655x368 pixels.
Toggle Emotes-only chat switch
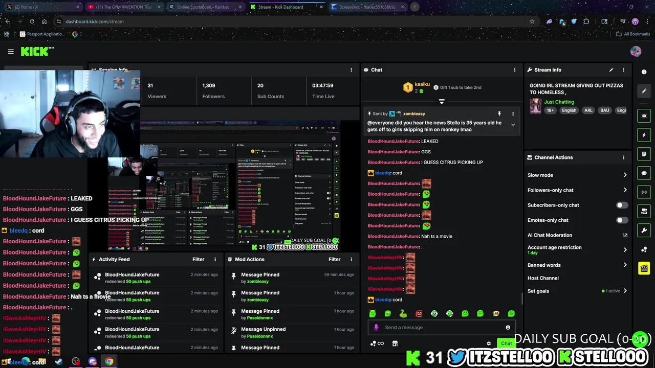tap(622, 220)
